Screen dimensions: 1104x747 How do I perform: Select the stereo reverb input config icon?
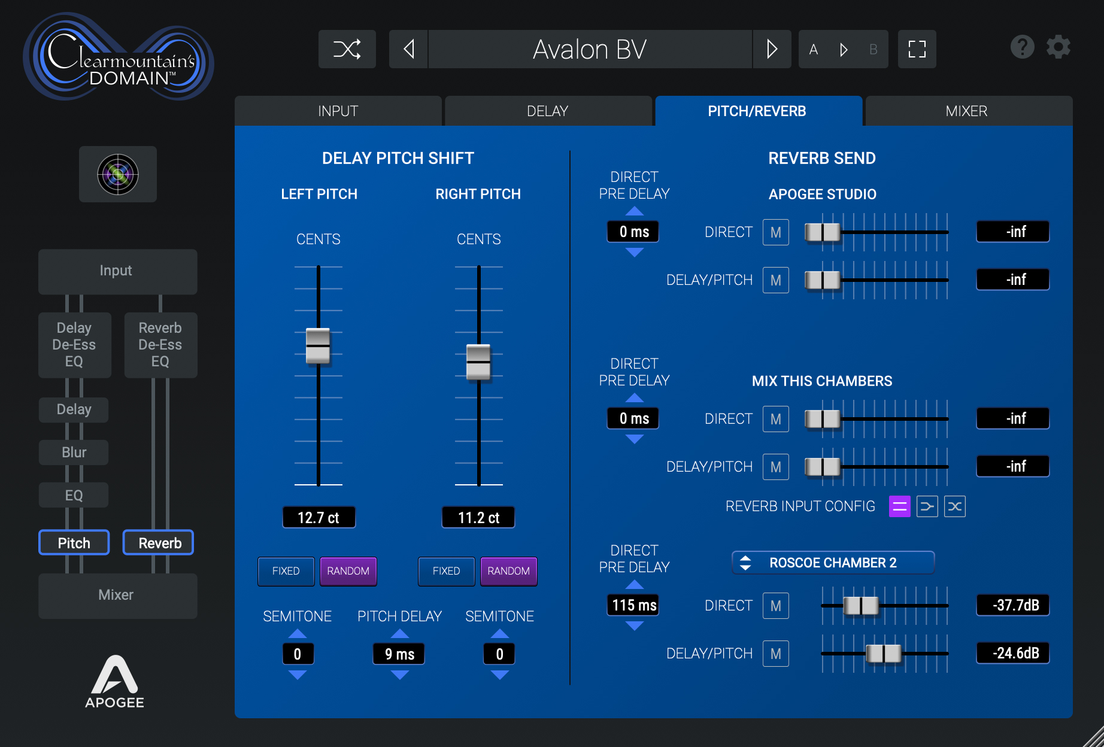(x=899, y=506)
